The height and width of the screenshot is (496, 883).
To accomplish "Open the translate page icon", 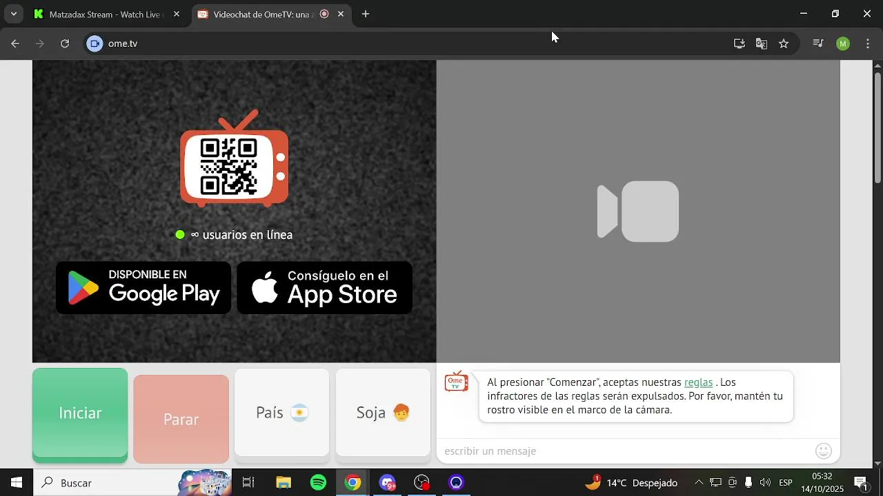I will 762,43.
